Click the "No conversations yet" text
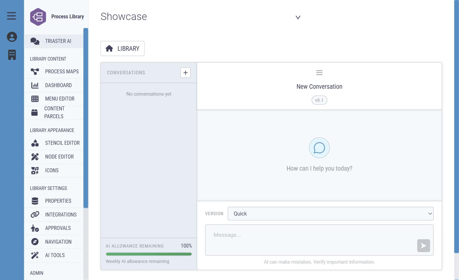 [x=149, y=94]
